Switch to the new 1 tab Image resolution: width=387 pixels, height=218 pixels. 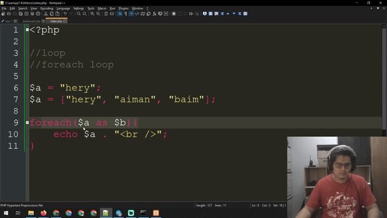(8, 21)
